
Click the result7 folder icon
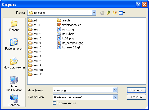[30, 56]
